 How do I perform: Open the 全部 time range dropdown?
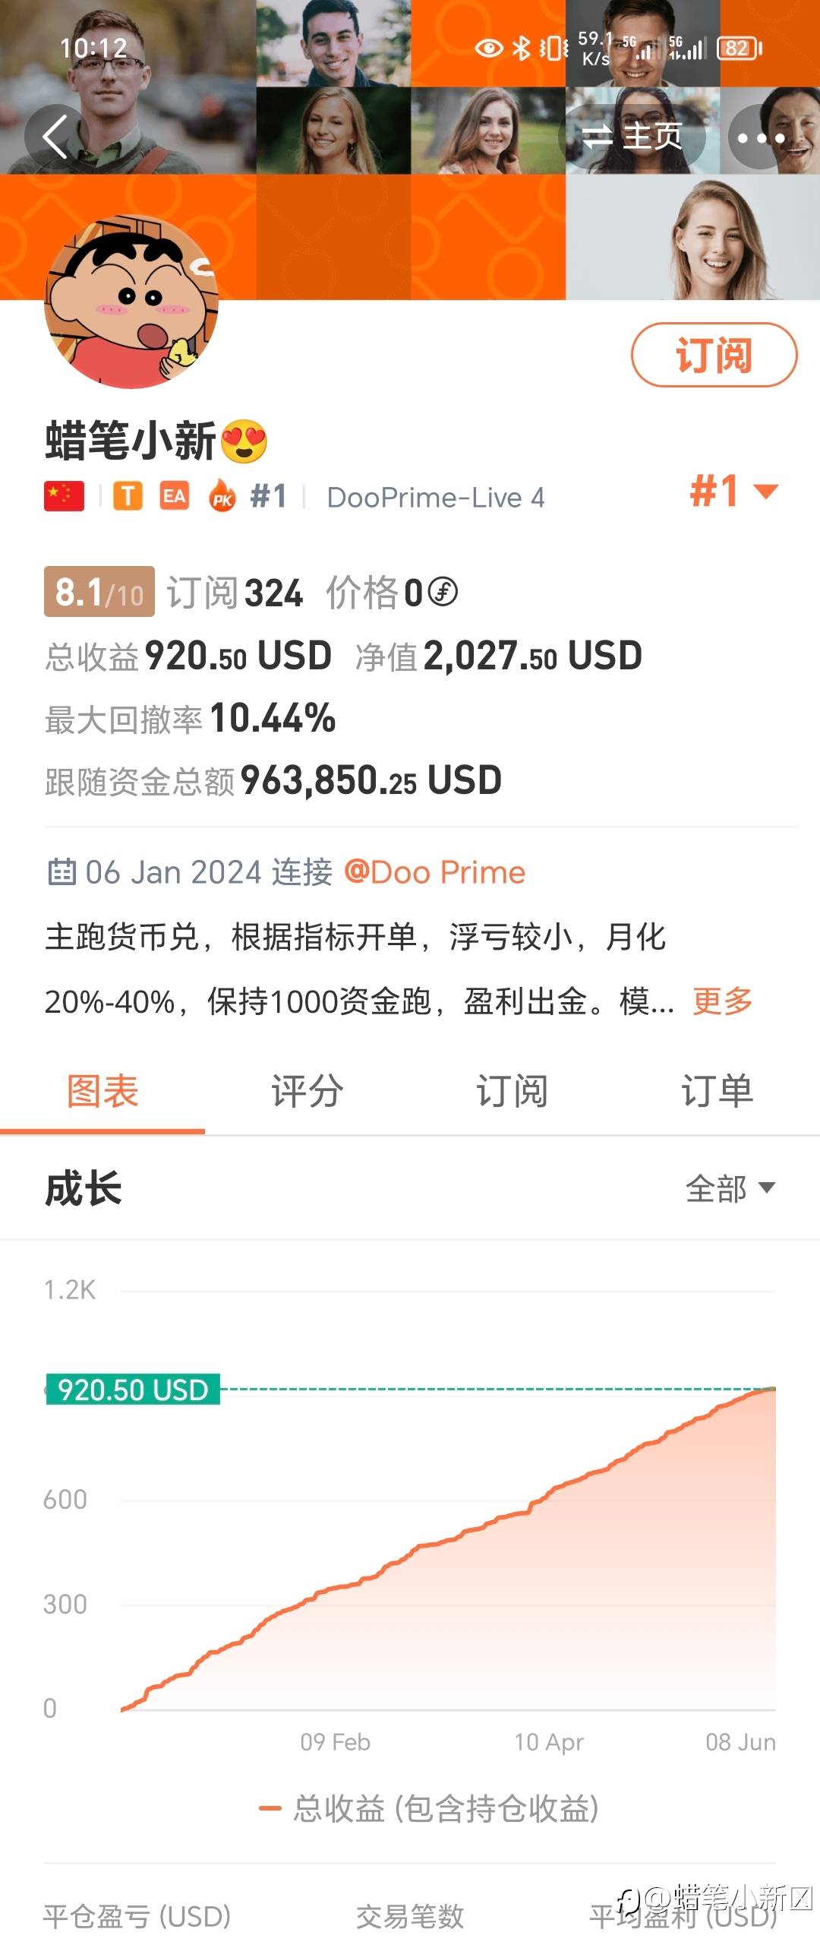pyautogui.click(x=730, y=1188)
